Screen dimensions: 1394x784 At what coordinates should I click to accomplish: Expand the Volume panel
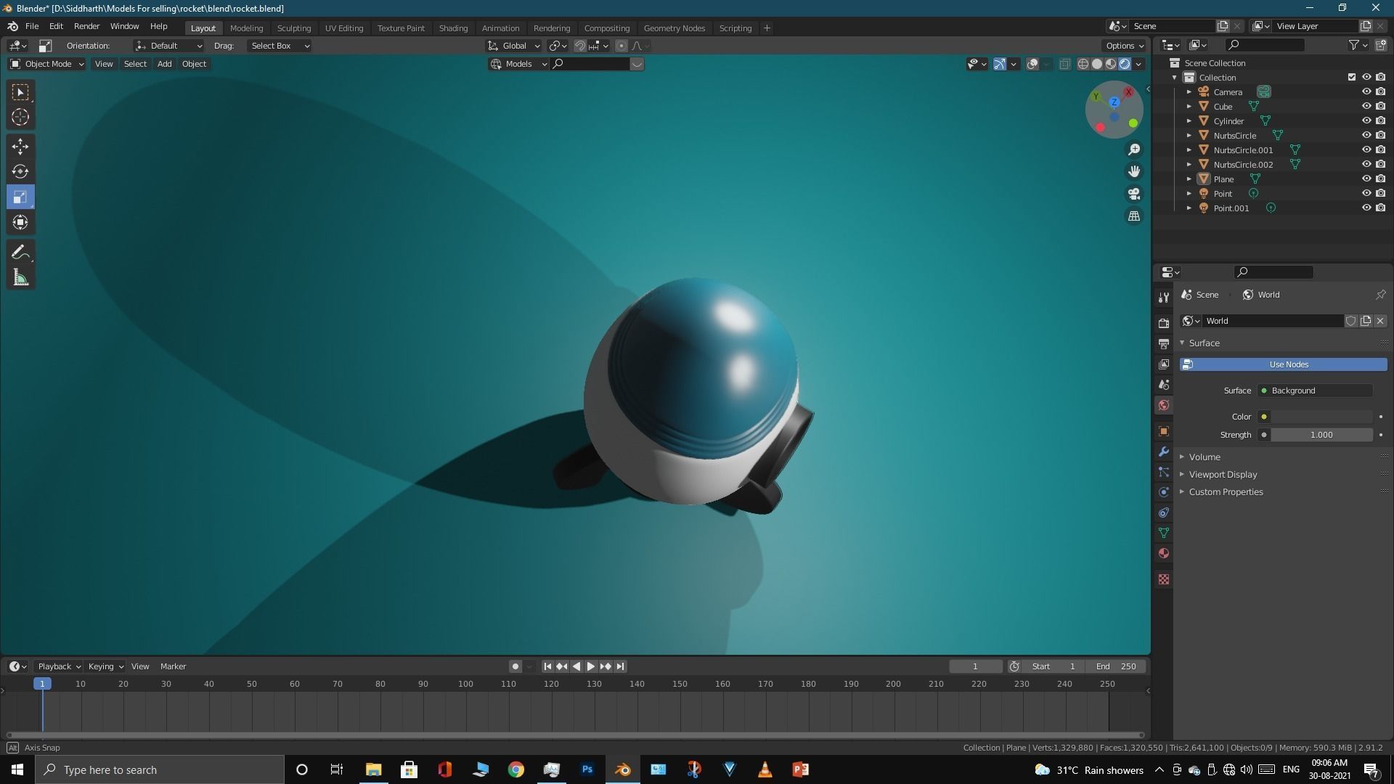coord(1205,457)
